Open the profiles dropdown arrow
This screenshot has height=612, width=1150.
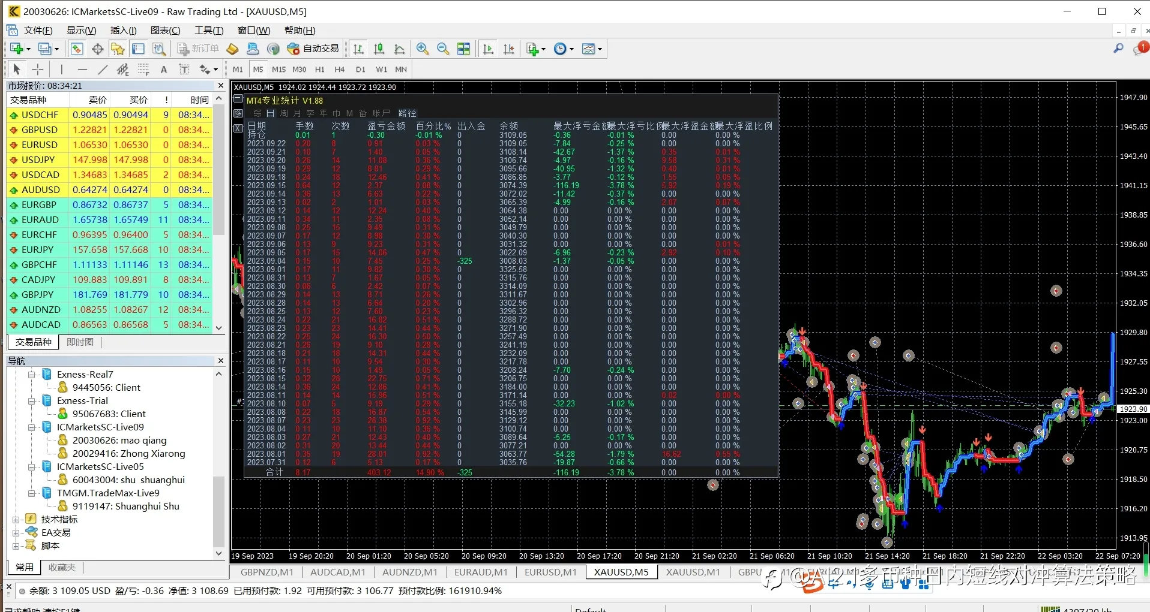coord(57,49)
